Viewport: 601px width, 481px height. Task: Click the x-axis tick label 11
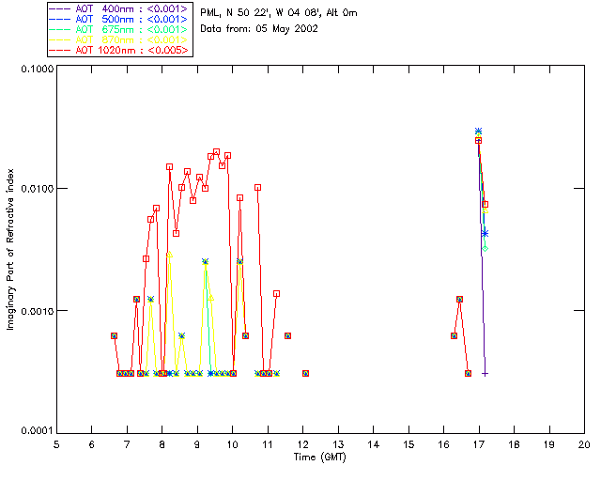coord(268,444)
